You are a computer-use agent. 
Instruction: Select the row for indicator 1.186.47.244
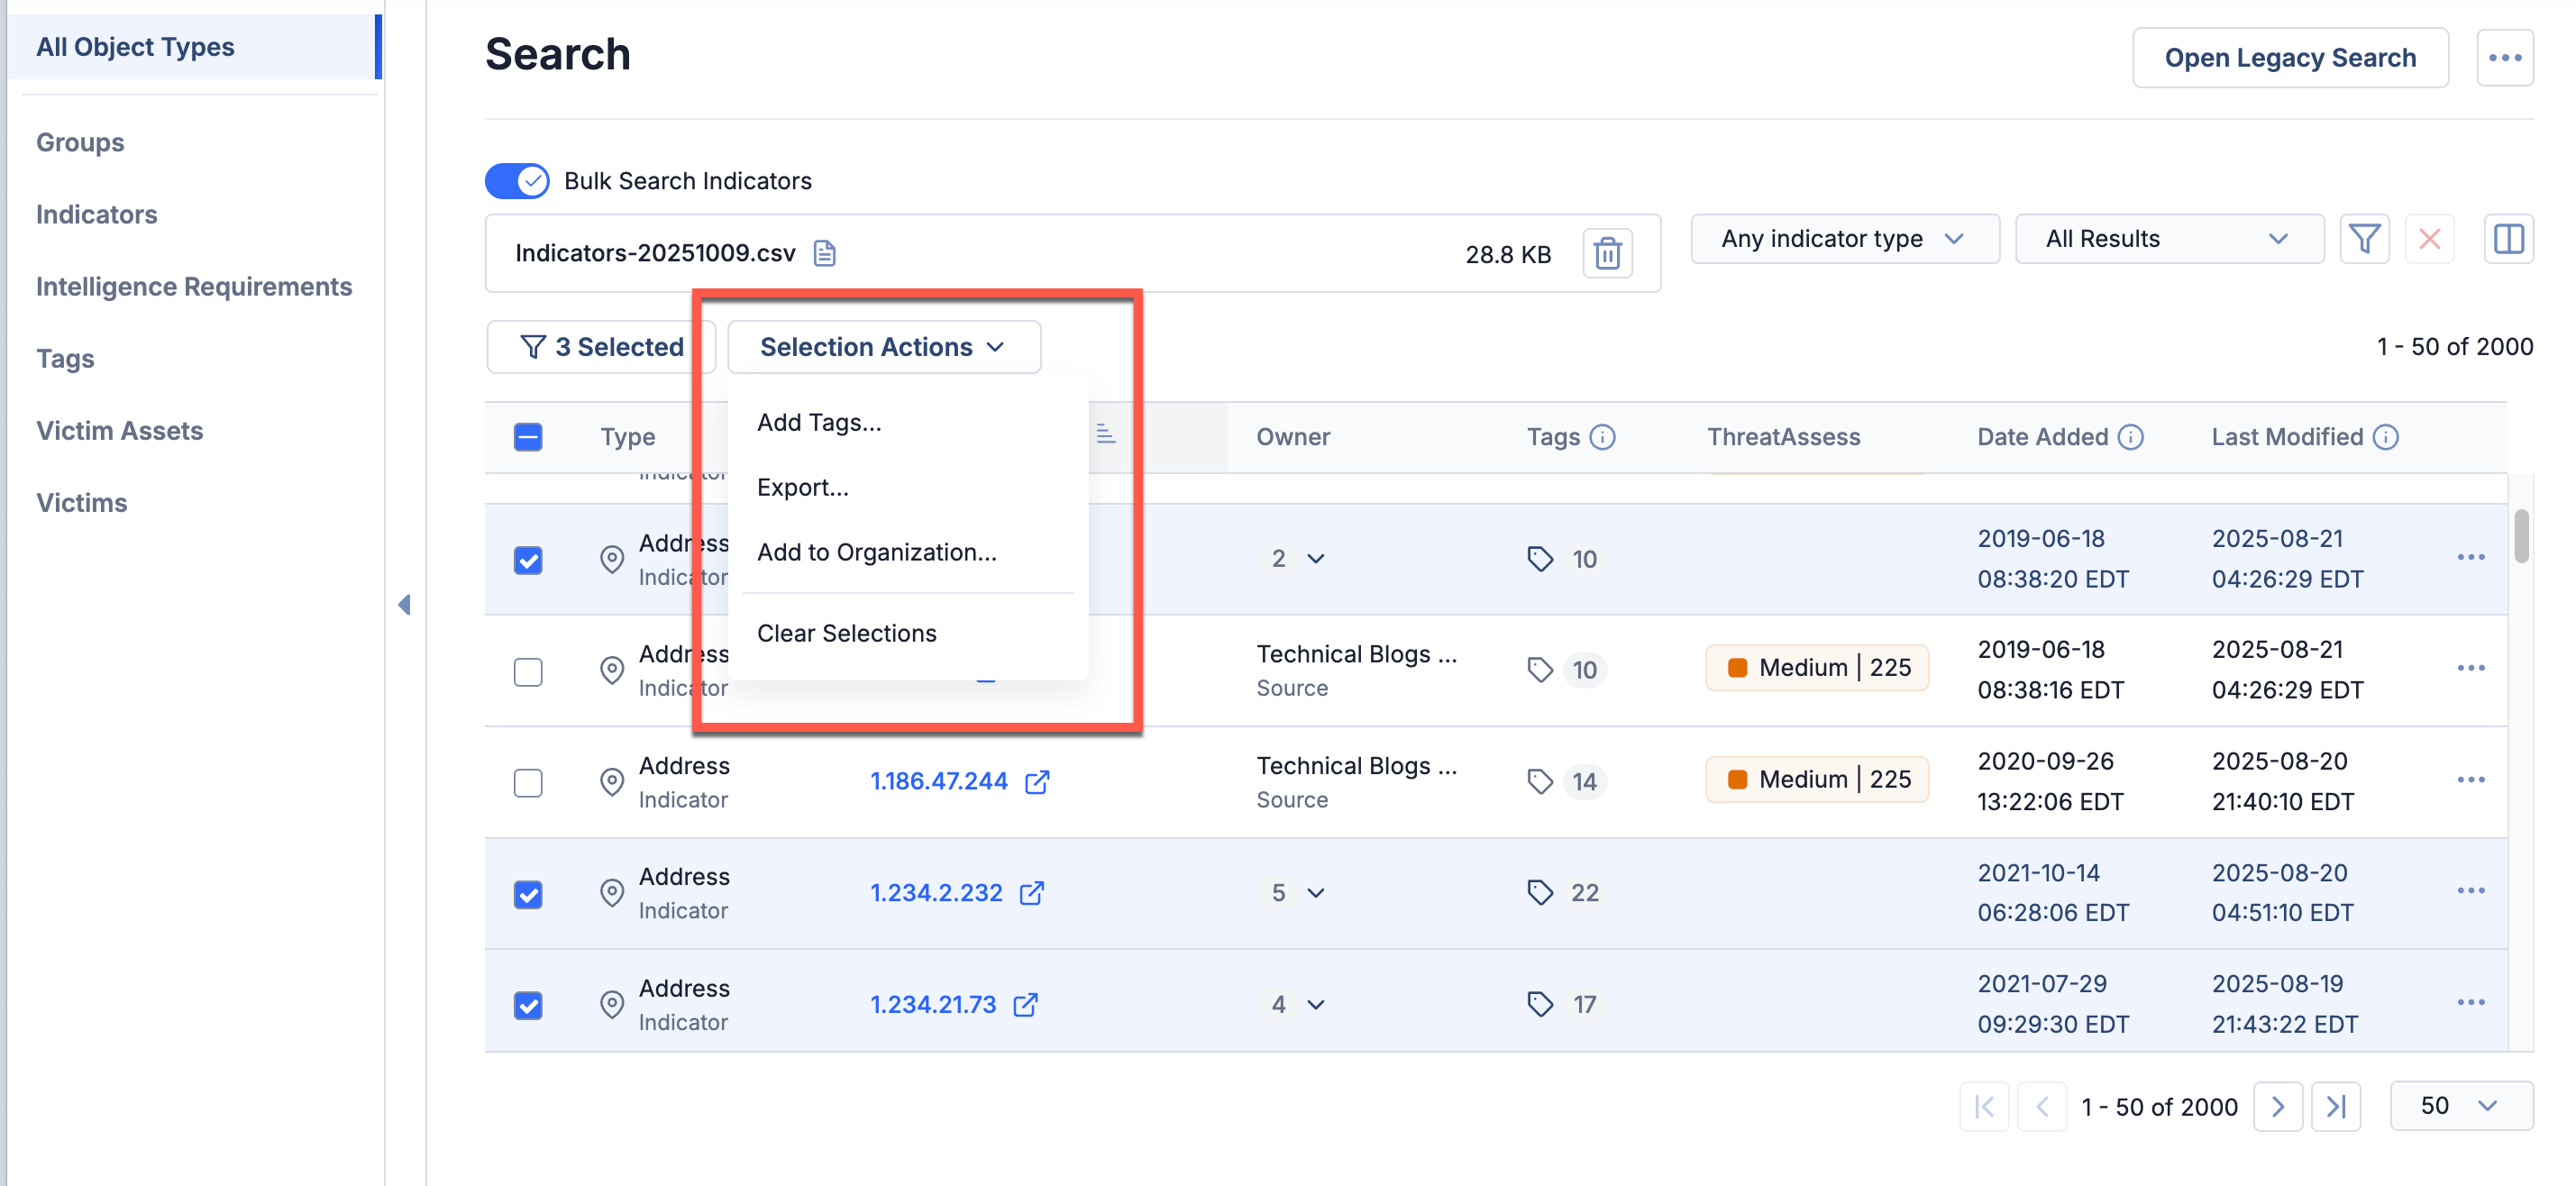click(528, 783)
